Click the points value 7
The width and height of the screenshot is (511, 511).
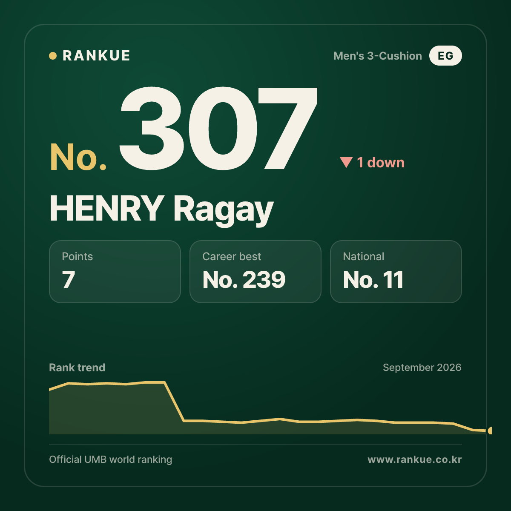click(x=69, y=280)
